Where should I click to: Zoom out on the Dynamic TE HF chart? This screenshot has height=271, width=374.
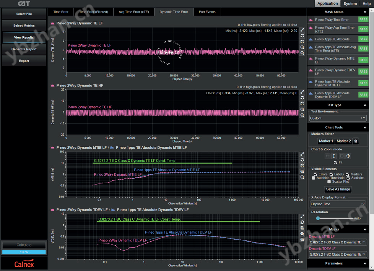(x=302, y=115)
